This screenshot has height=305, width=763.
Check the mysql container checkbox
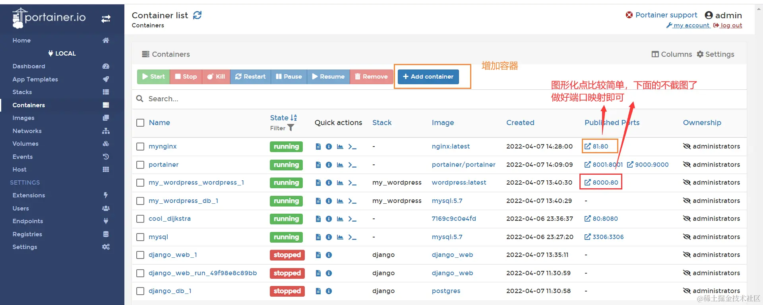click(140, 237)
